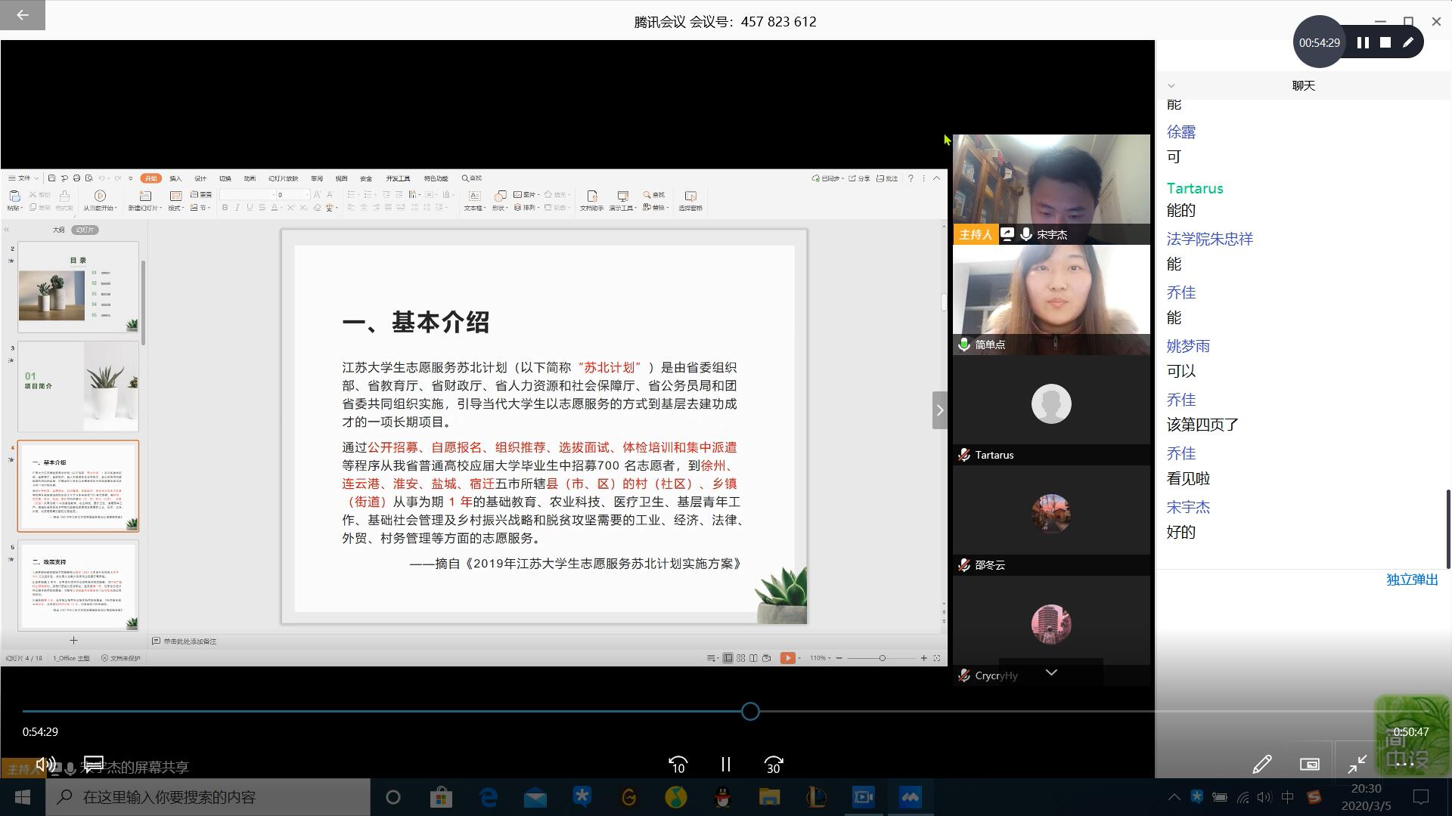Open the player volume control
This screenshot has width=1452, height=816.
pyautogui.click(x=45, y=764)
